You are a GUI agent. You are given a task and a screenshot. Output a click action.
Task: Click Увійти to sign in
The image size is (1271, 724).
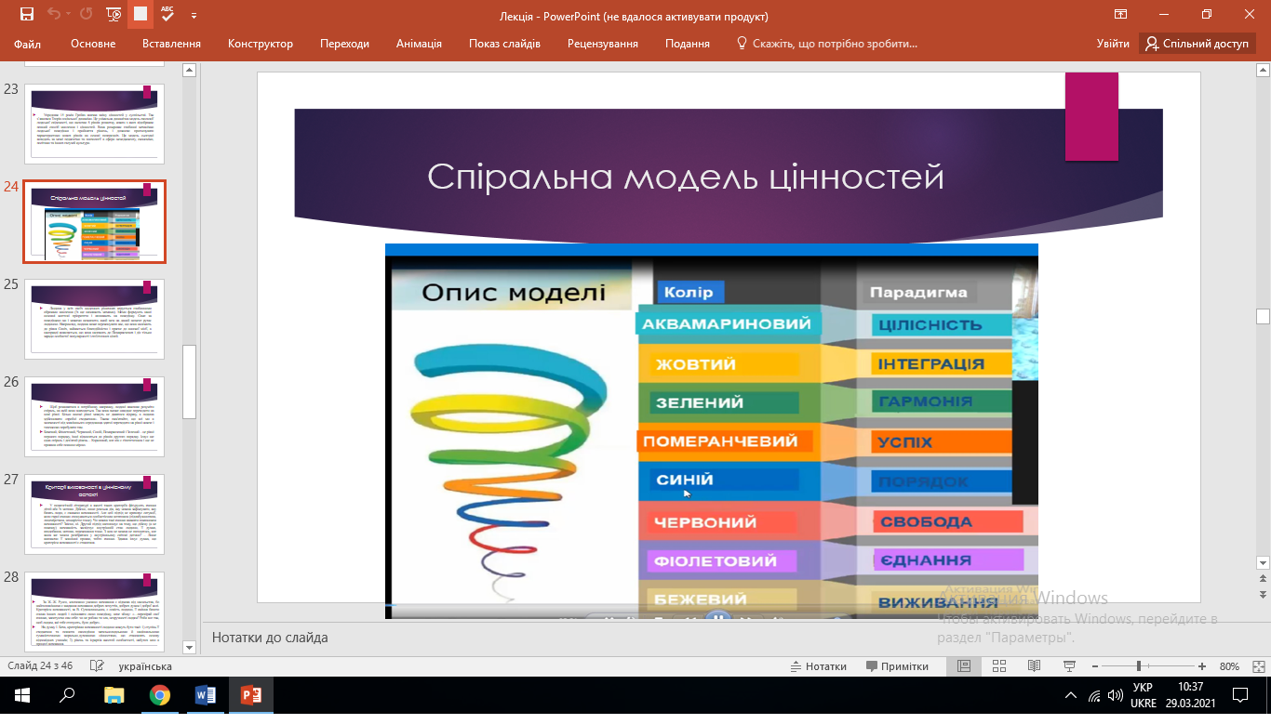point(1113,44)
